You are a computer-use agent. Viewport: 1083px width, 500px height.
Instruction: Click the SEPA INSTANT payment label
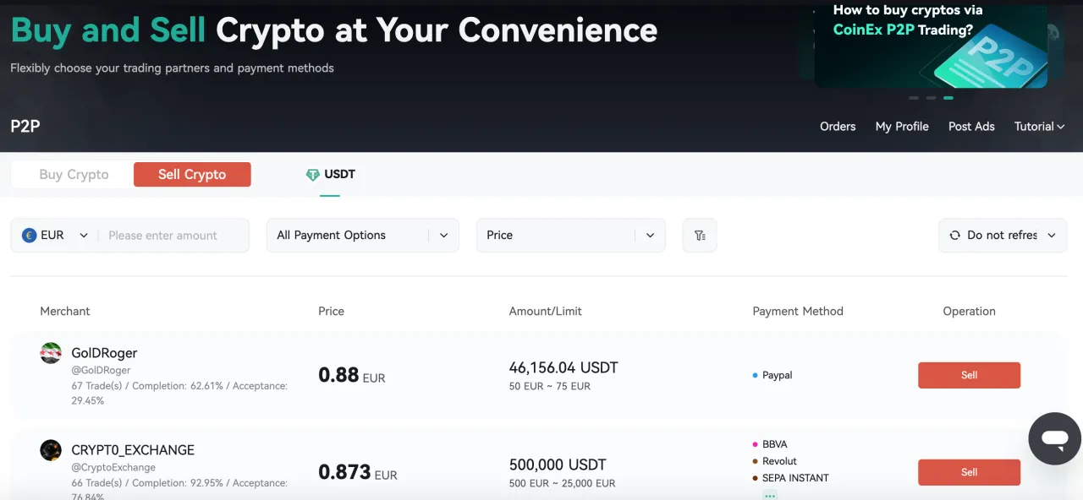(795, 478)
